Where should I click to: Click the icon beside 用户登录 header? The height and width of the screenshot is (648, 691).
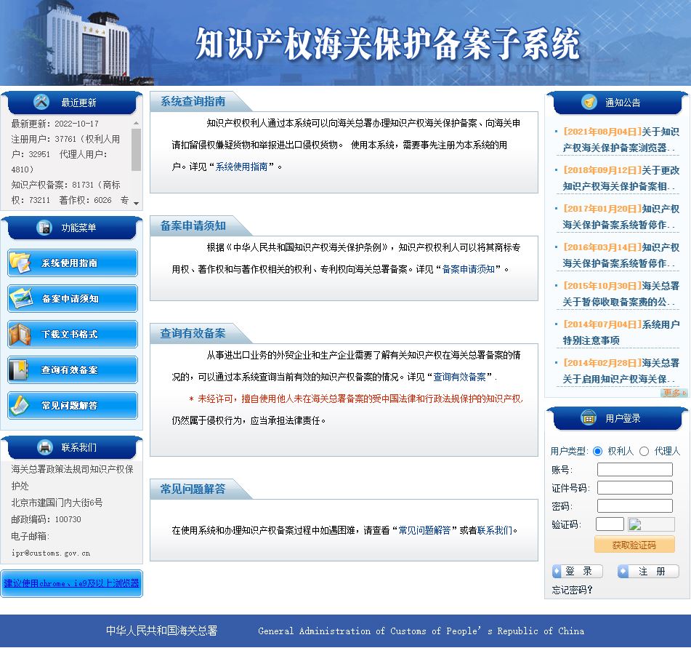(x=589, y=417)
